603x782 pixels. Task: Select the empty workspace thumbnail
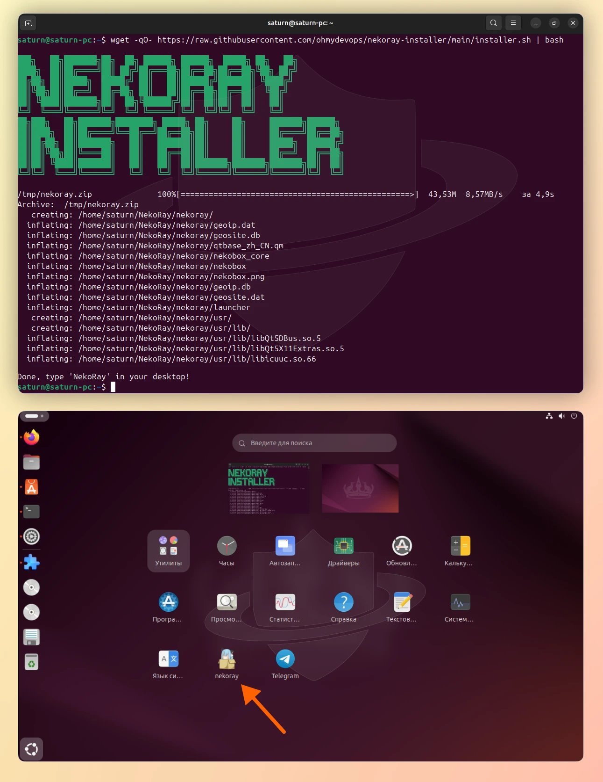pos(360,488)
